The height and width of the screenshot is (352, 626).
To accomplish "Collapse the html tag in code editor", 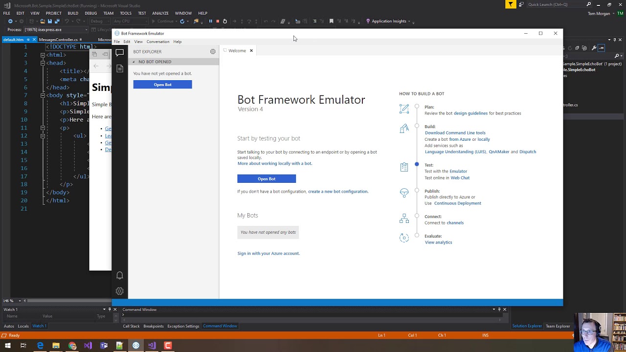I will (x=43, y=55).
